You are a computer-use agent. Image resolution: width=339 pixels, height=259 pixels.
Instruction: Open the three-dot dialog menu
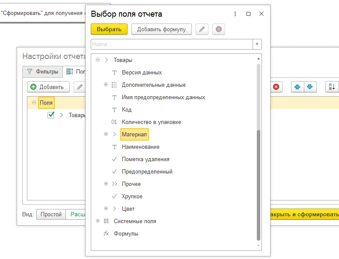pos(235,14)
